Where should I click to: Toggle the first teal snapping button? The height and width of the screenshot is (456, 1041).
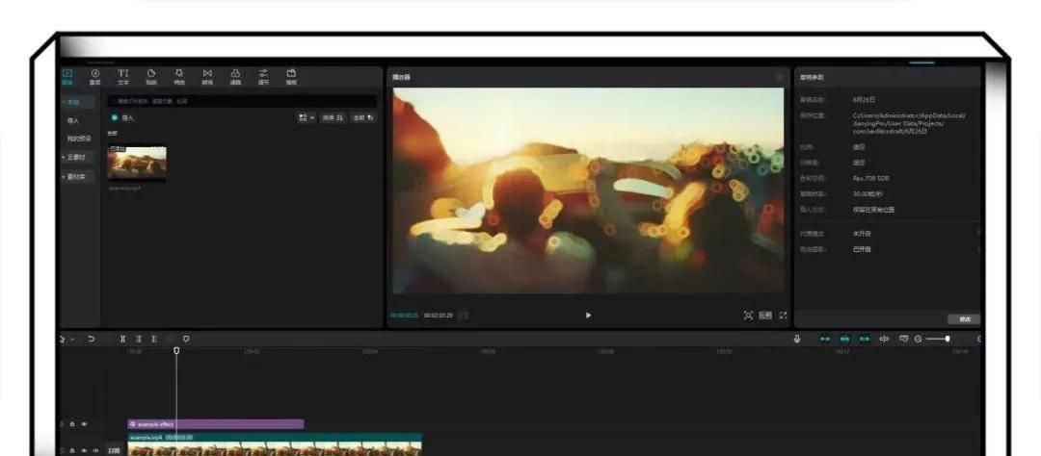[x=824, y=339]
